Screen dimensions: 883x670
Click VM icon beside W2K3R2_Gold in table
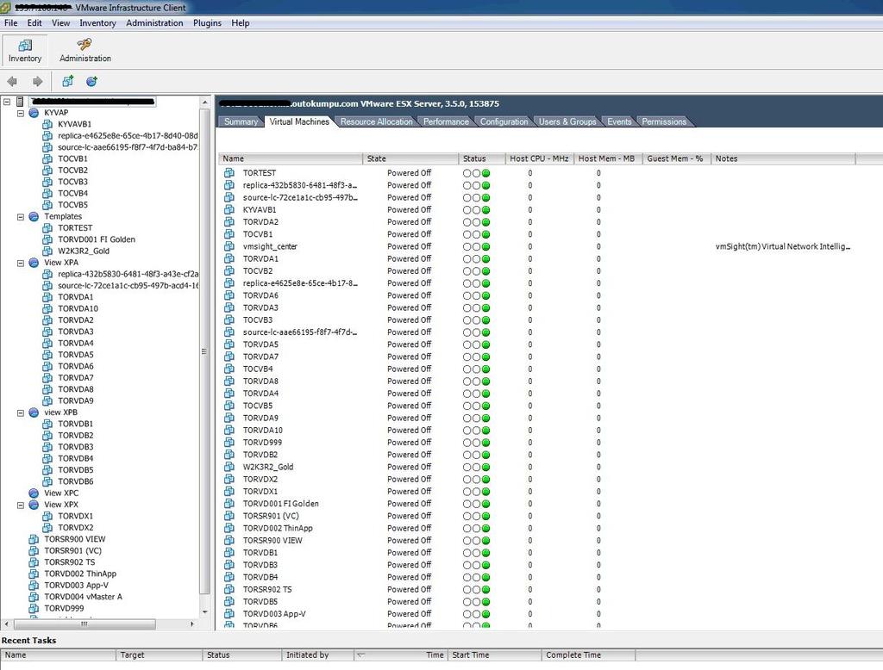pyautogui.click(x=229, y=467)
